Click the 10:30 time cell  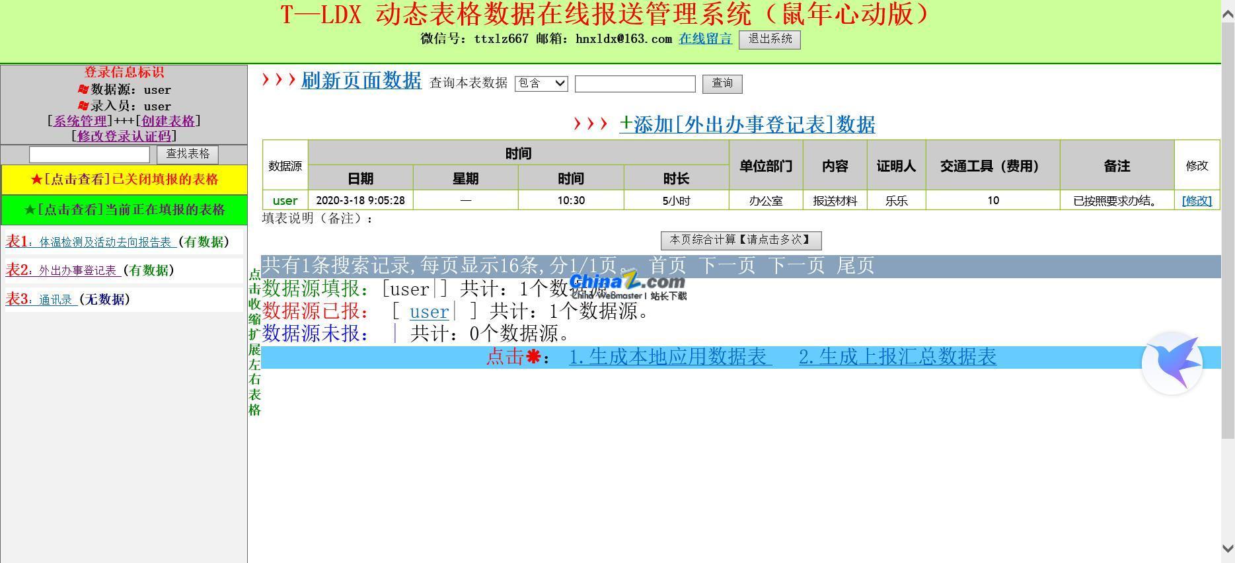coord(571,200)
